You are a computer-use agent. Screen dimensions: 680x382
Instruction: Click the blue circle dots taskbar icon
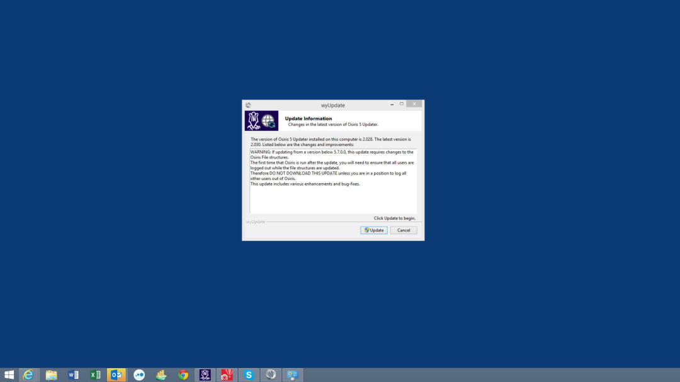pos(139,375)
